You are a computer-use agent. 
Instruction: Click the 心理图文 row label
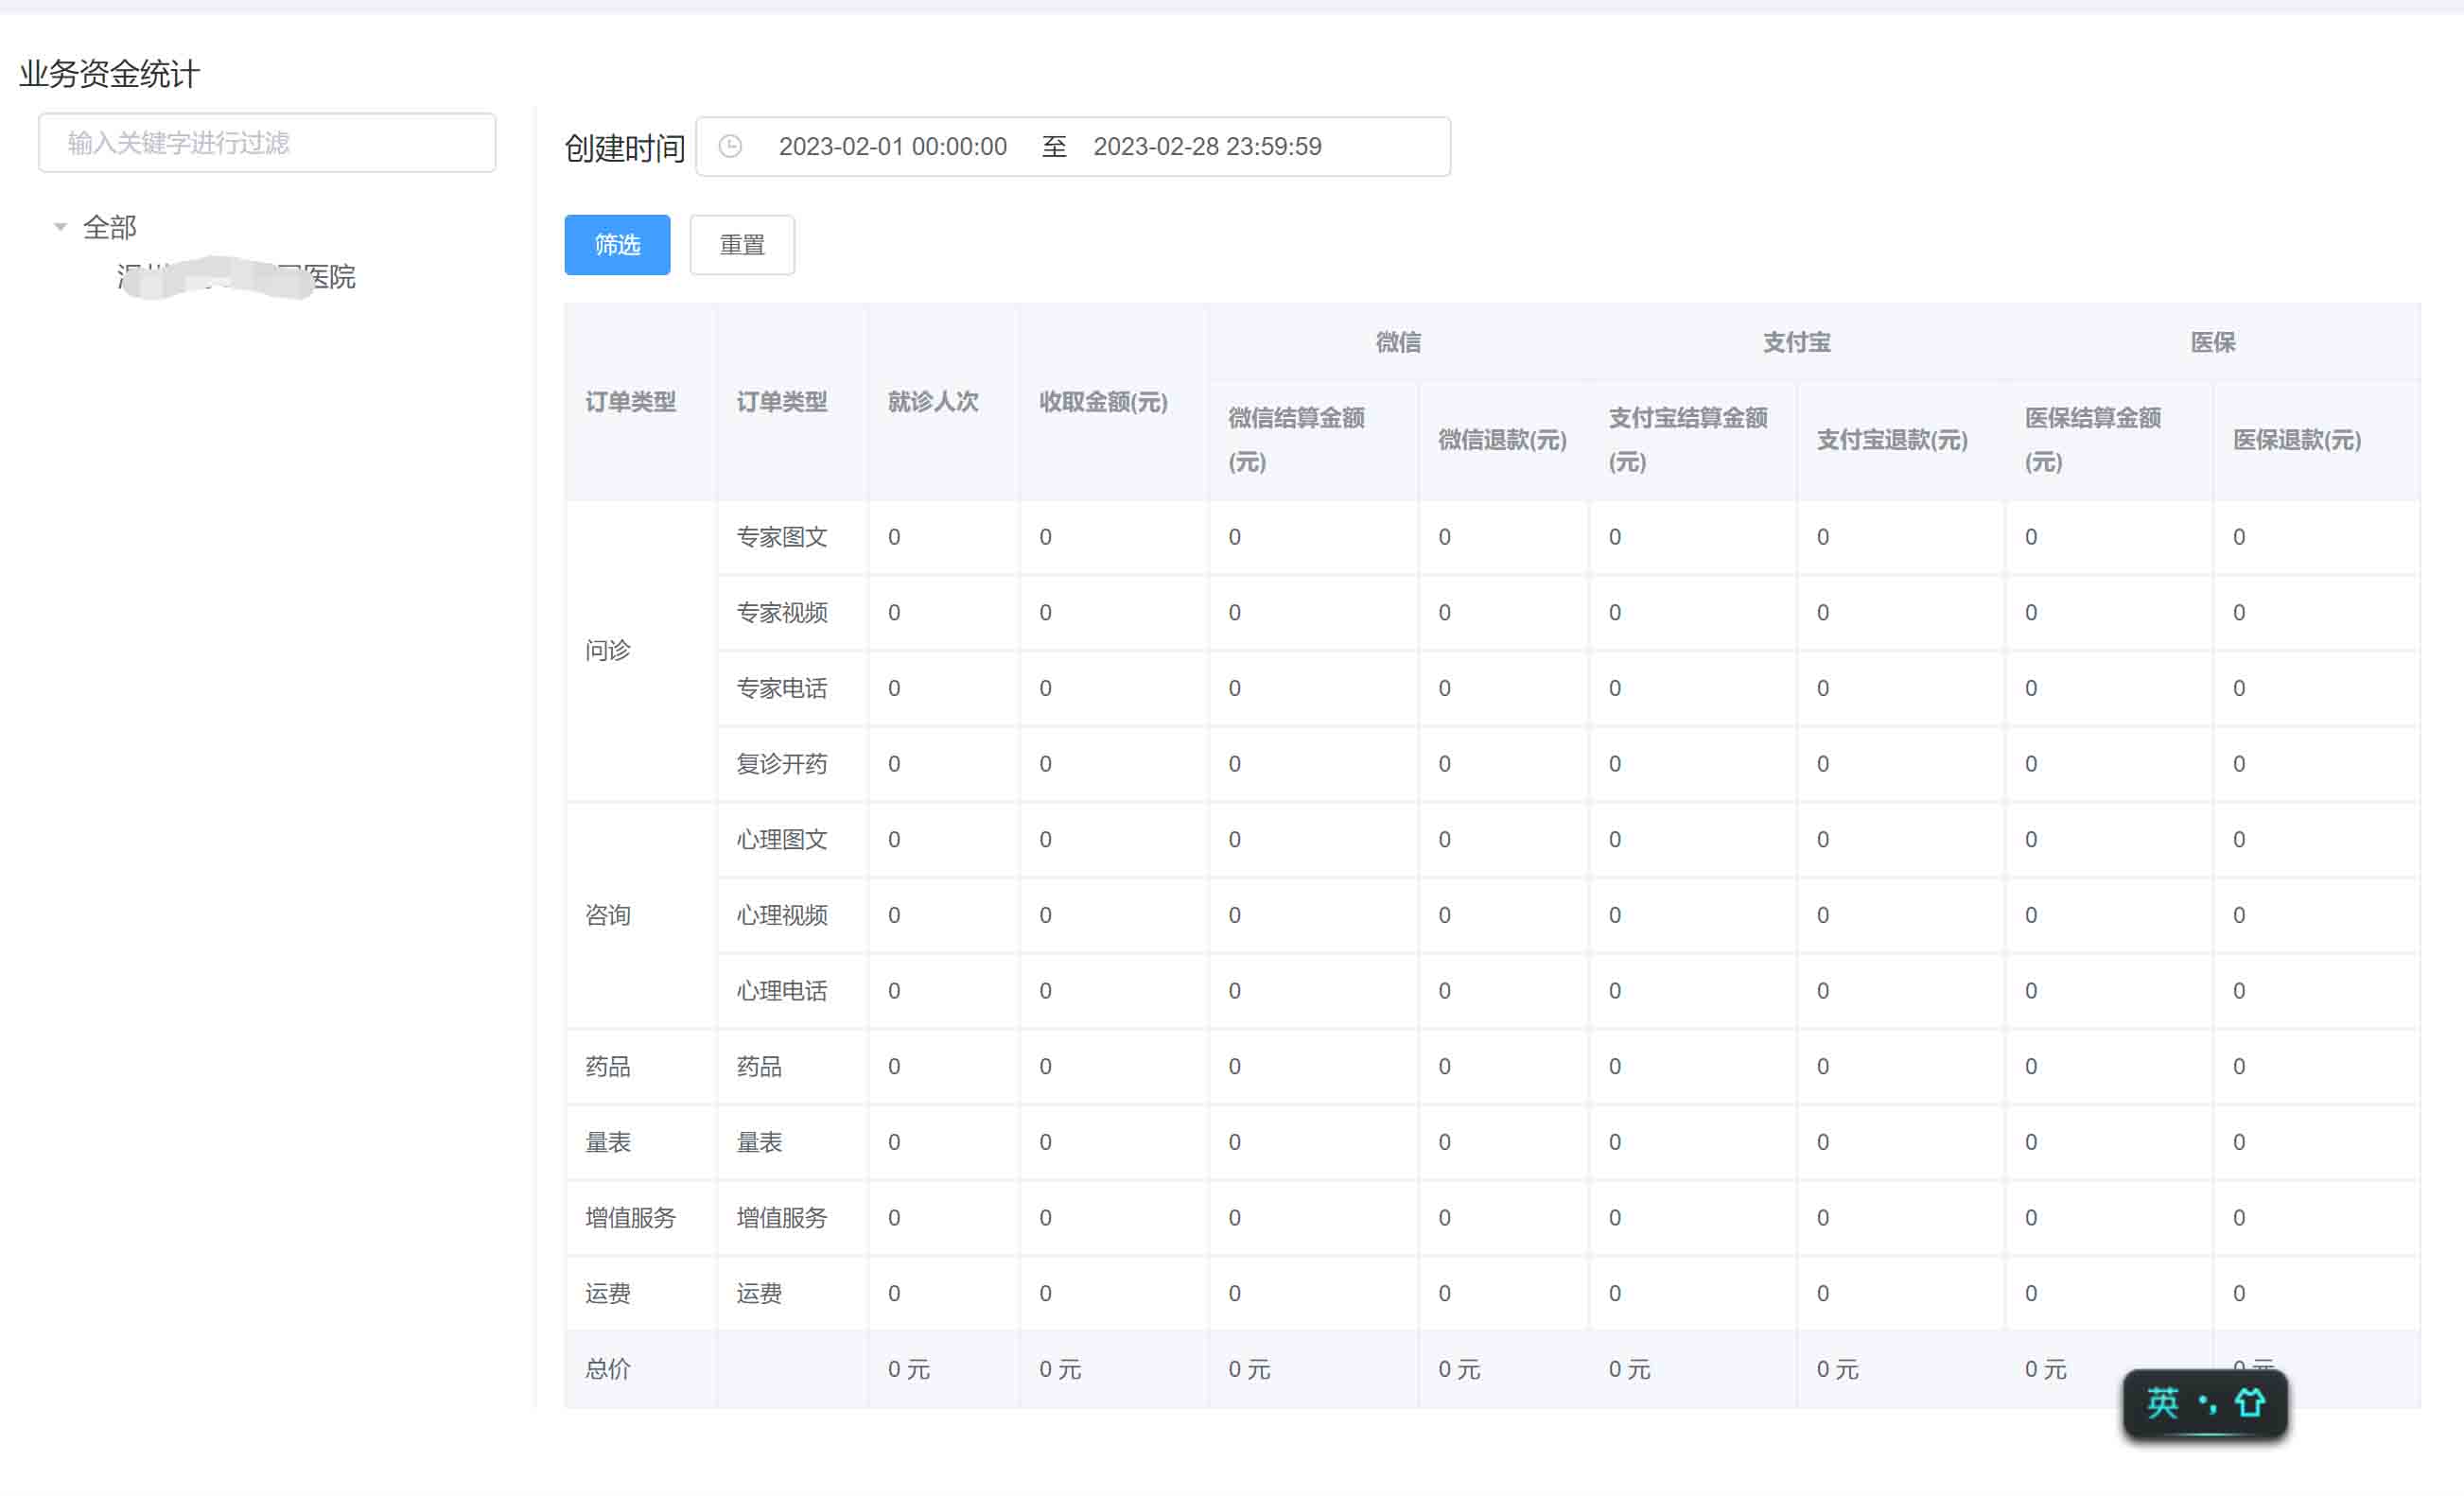781,840
